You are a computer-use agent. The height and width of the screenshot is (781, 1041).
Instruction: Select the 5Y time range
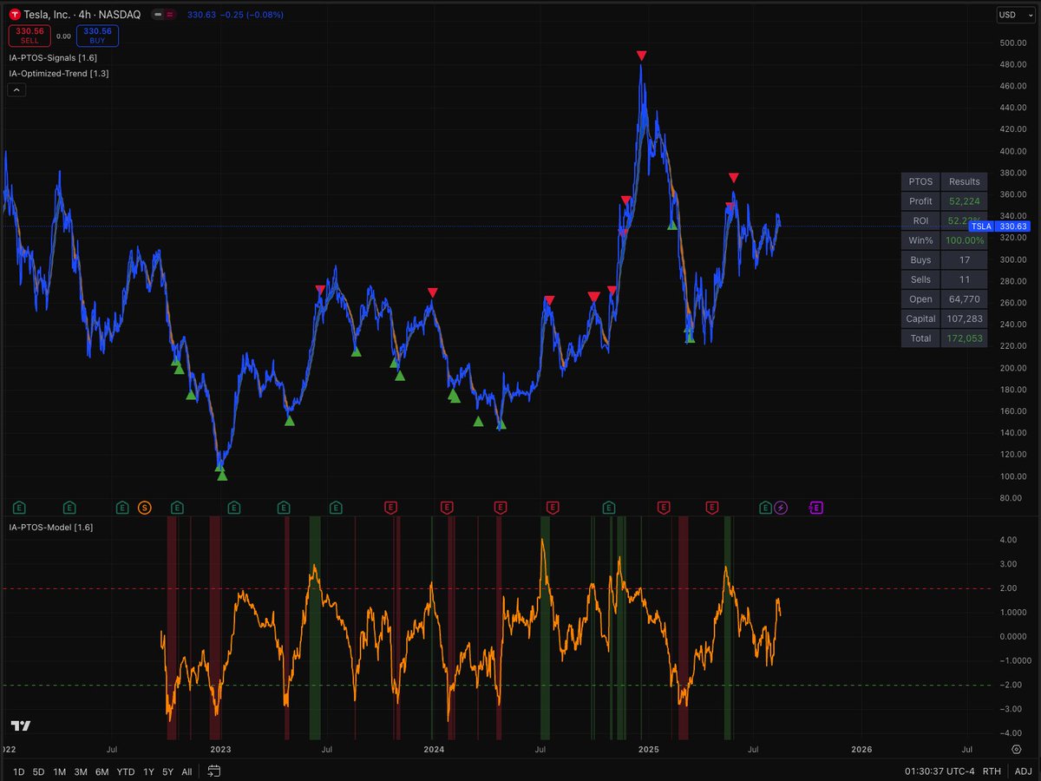(x=167, y=771)
